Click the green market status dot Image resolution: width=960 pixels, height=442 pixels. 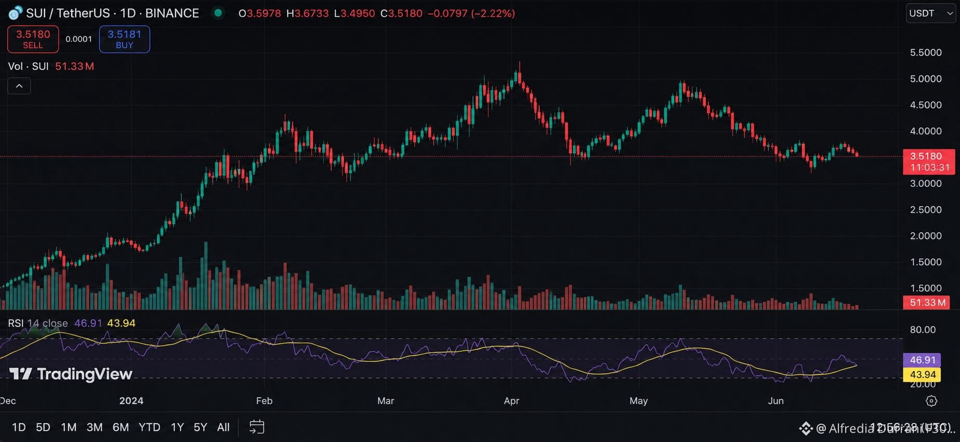218,13
